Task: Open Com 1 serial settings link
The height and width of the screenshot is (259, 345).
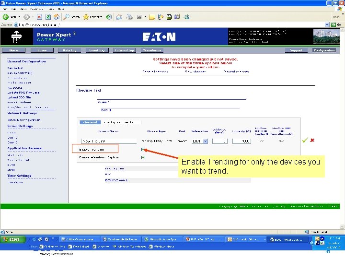Action: click(x=12, y=138)
